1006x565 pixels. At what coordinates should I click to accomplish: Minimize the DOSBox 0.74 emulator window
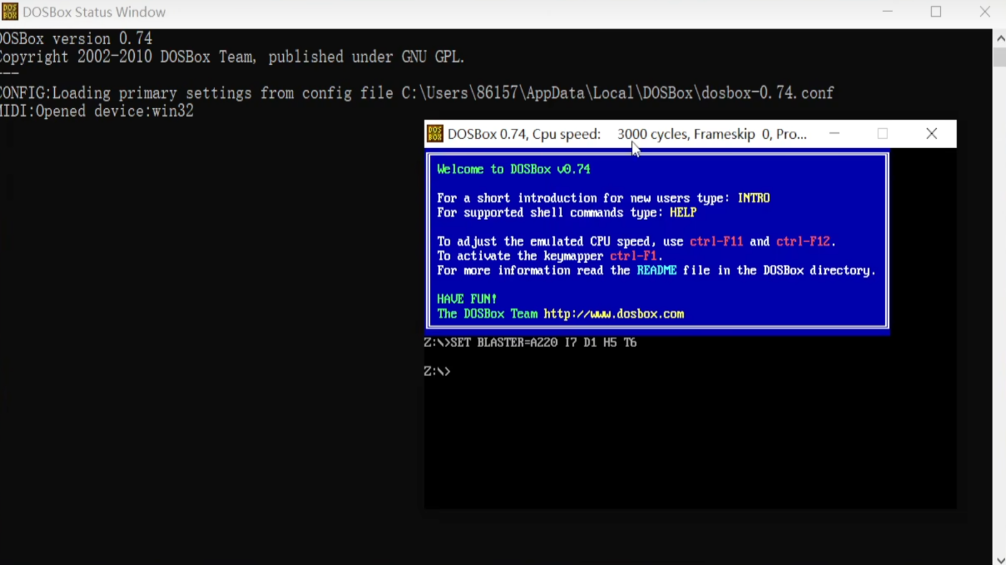tap(834, 133)
